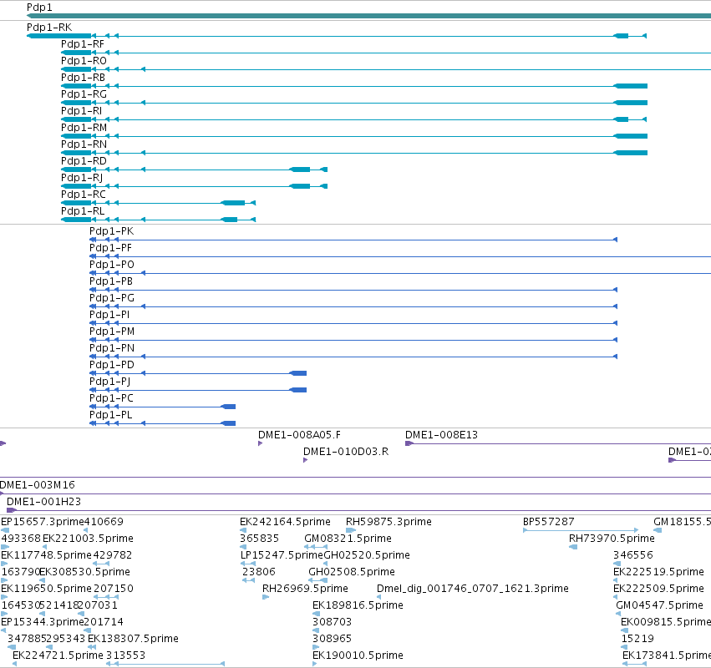Viewport: 711px width, 668px height.
Task: Click the Pdp1-PK protein label
Action: [112, 231]
